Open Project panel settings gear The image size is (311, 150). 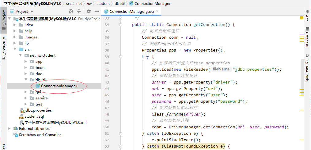tap(89, 12)
